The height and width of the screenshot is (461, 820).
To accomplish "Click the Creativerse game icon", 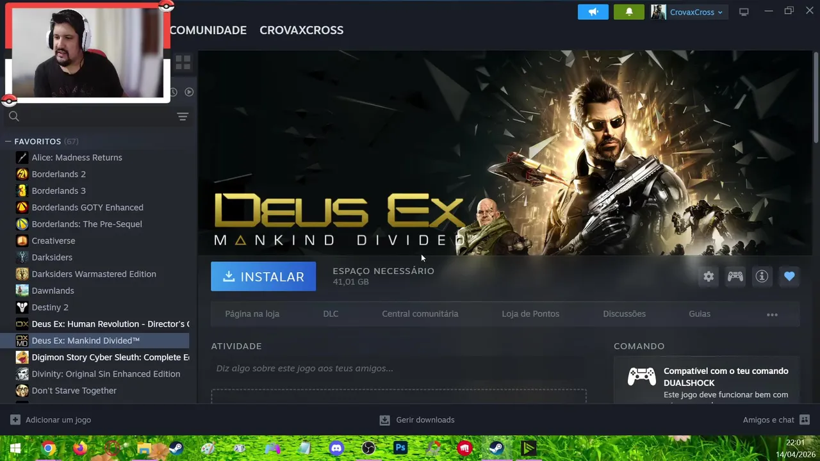I will [x=22, y=241].
